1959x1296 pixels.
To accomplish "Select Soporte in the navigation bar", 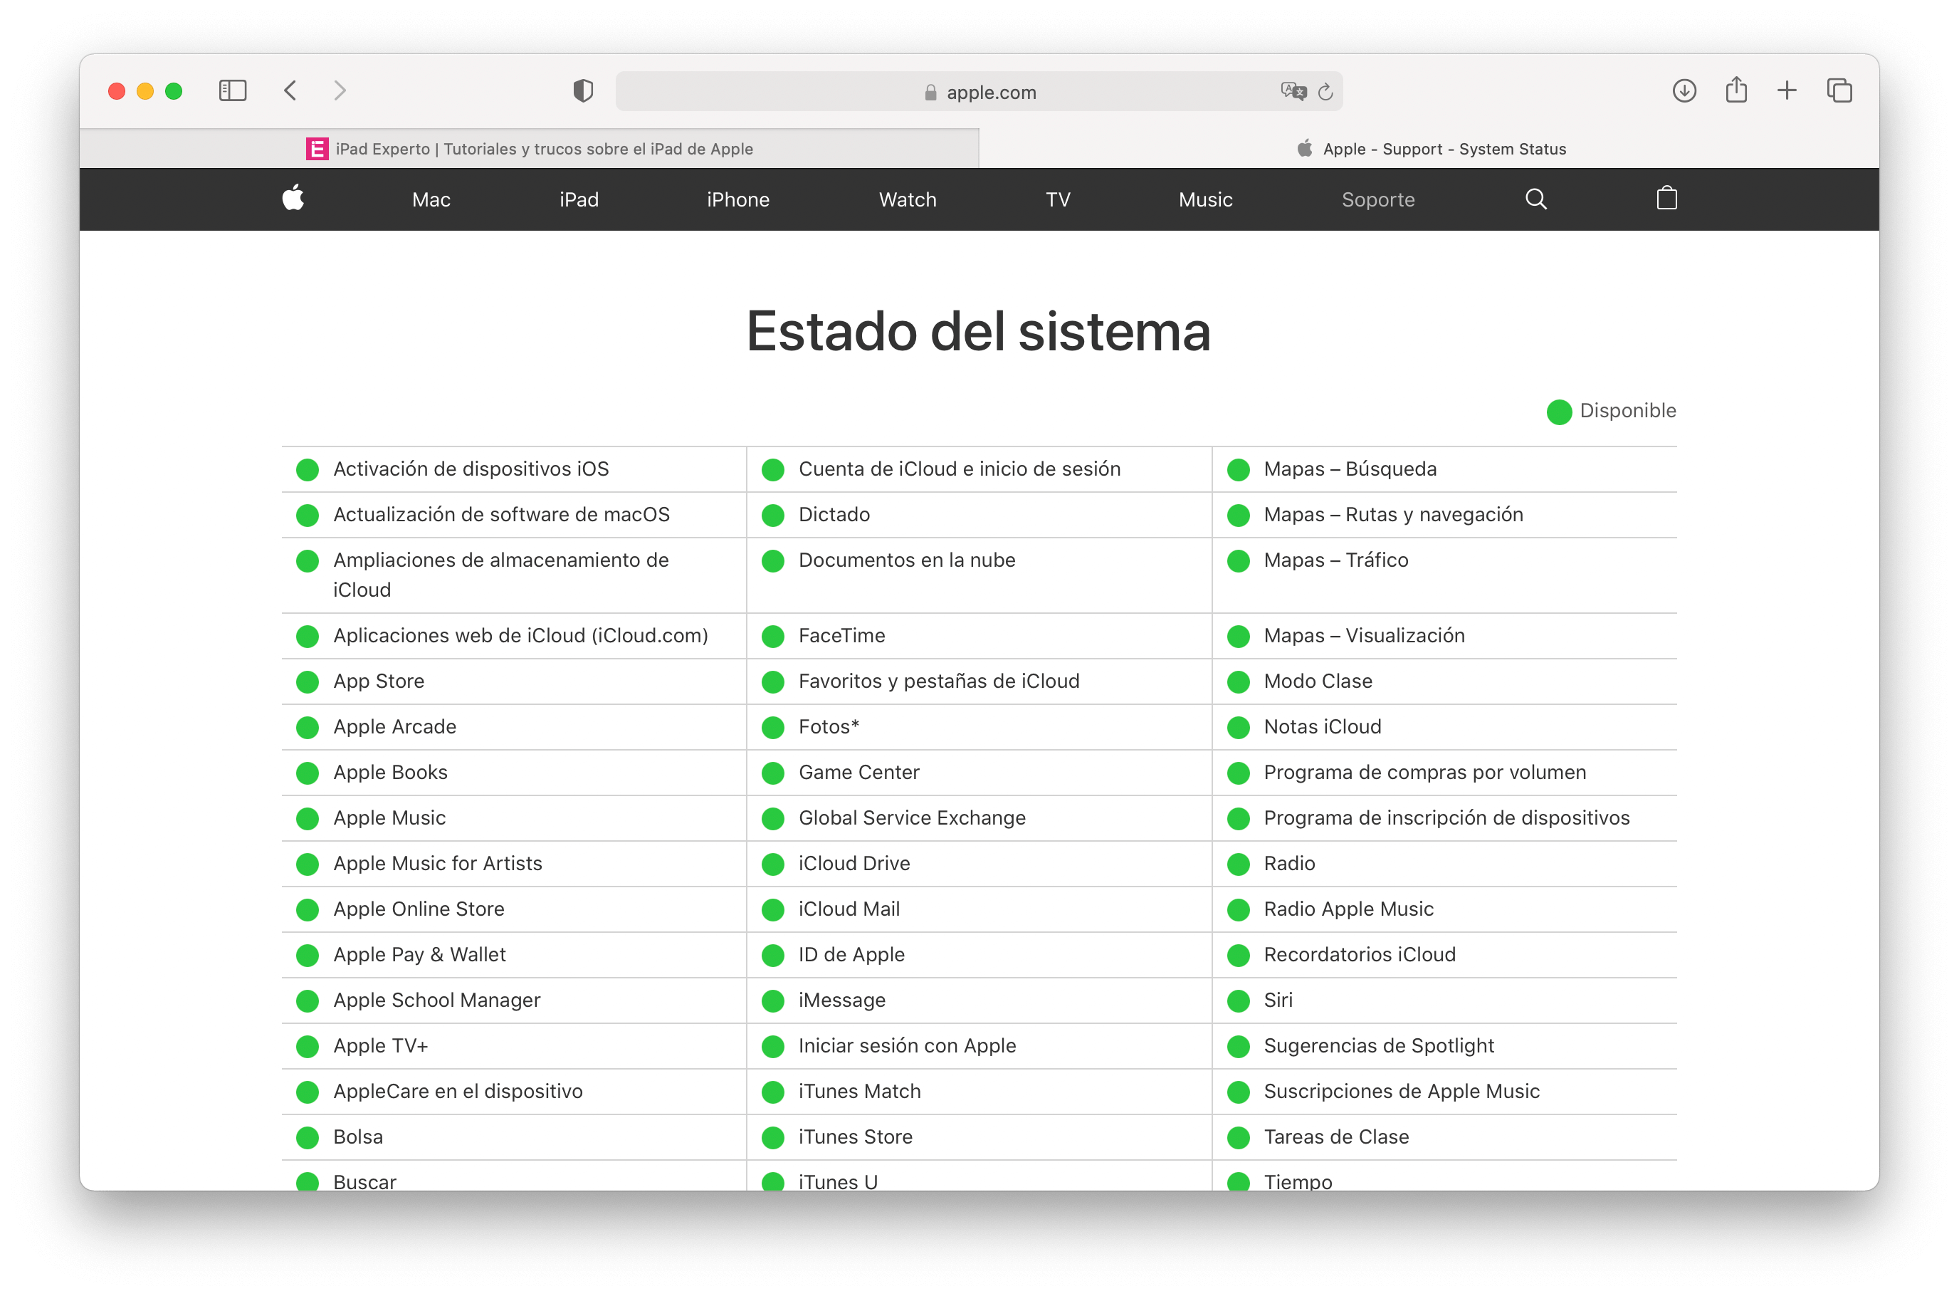I will (1377, 199).
